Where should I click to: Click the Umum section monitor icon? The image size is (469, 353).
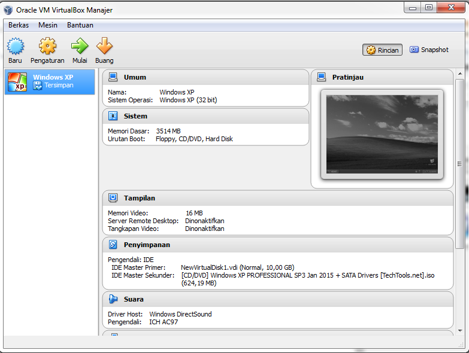pyautogui.click(x=113, y=77)
